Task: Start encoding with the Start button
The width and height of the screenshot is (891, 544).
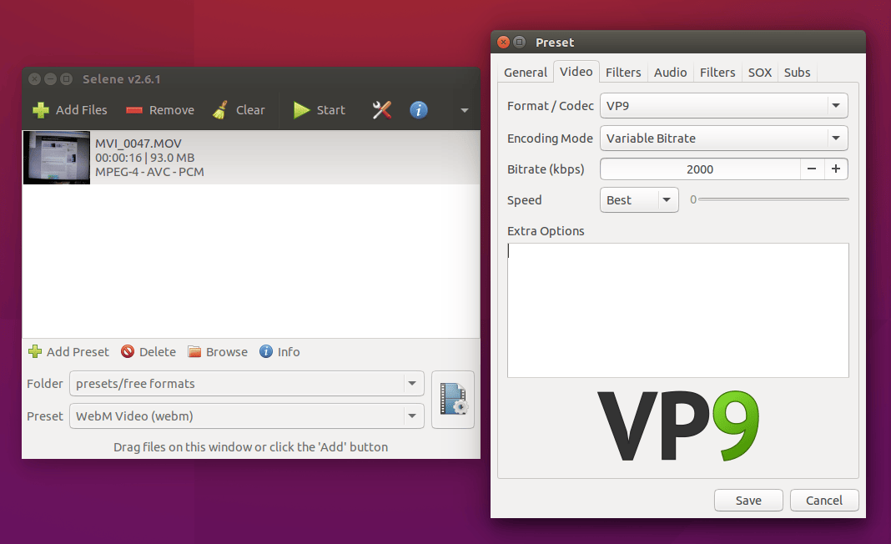Action: 319,109
